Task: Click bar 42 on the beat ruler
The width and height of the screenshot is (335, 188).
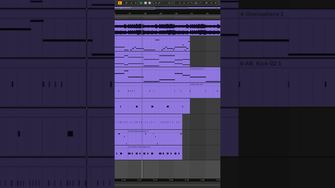Action: click(x=207, y=14)
